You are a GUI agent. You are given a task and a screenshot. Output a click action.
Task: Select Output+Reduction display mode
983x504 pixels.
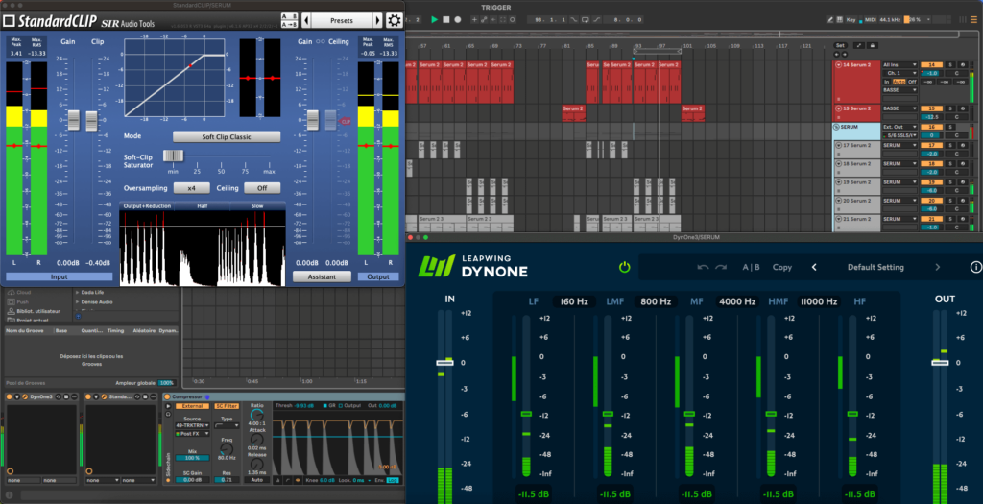(x=147, y=205)
